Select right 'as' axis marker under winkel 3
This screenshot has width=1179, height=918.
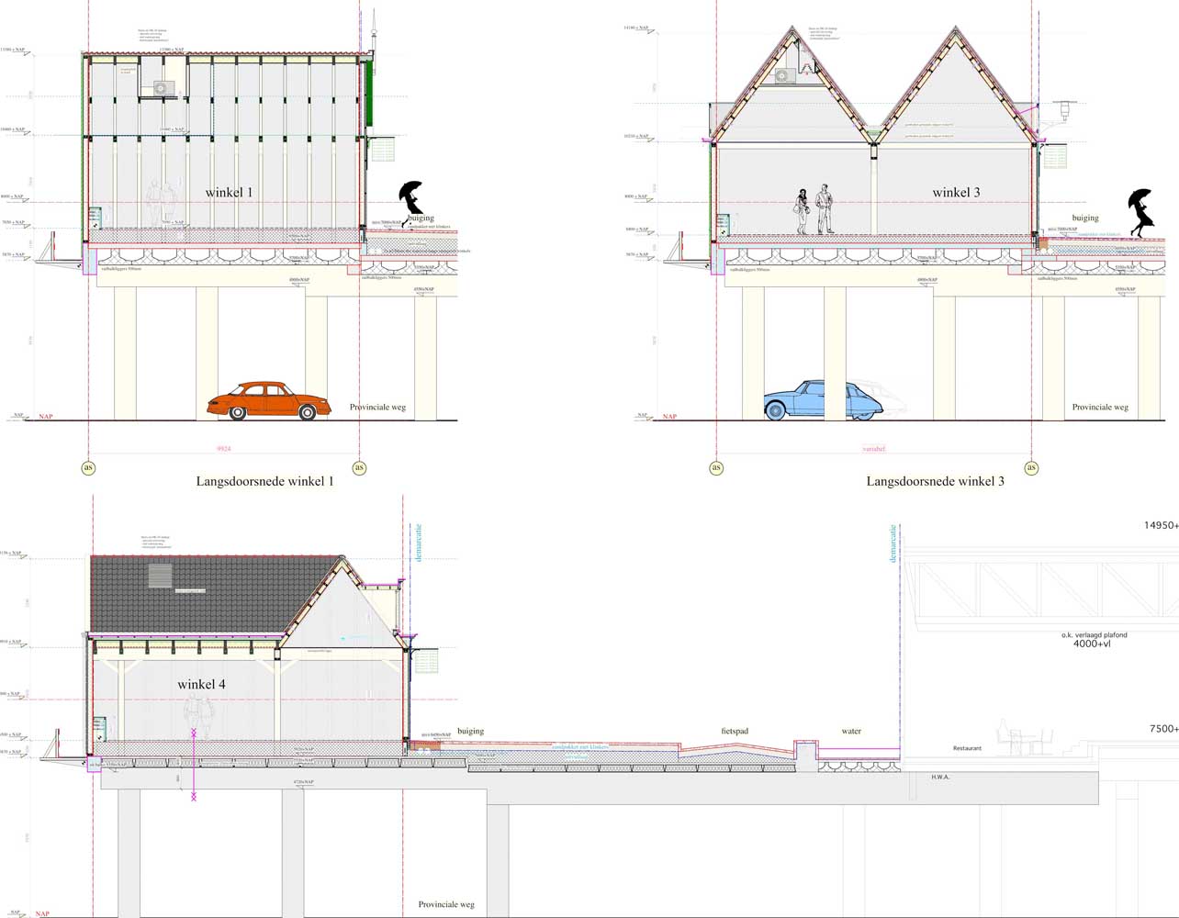point(1031,467)
